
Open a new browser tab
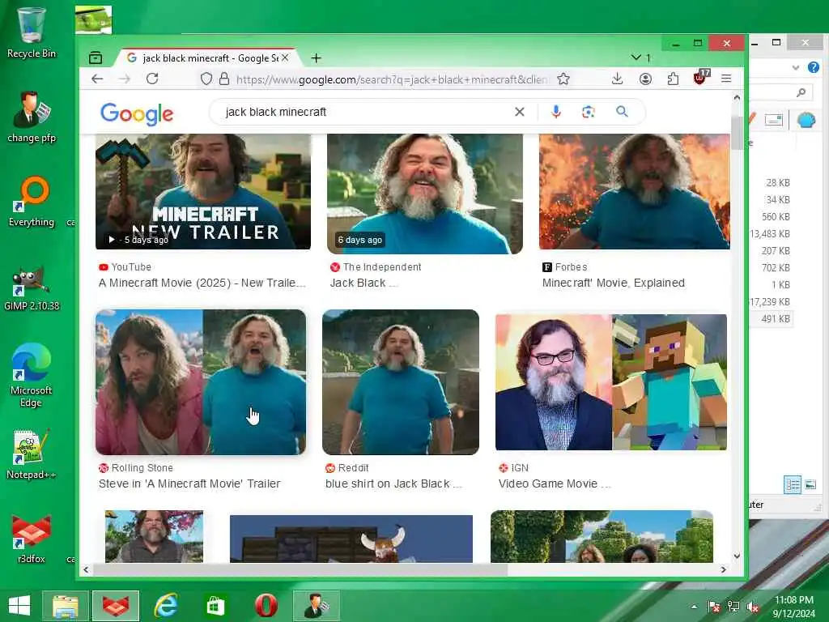(317, 58)
